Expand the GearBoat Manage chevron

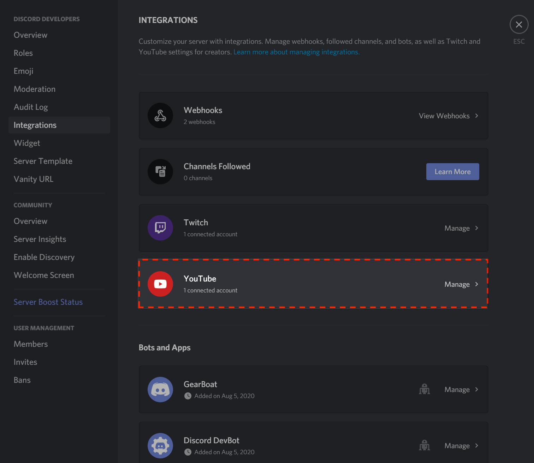(476, 390)
